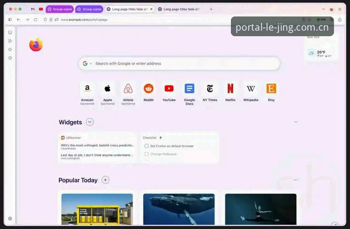Switch to the second 'Long page titles' tab
The height and width of the screenshot is (229, 350).
point(179,9)
